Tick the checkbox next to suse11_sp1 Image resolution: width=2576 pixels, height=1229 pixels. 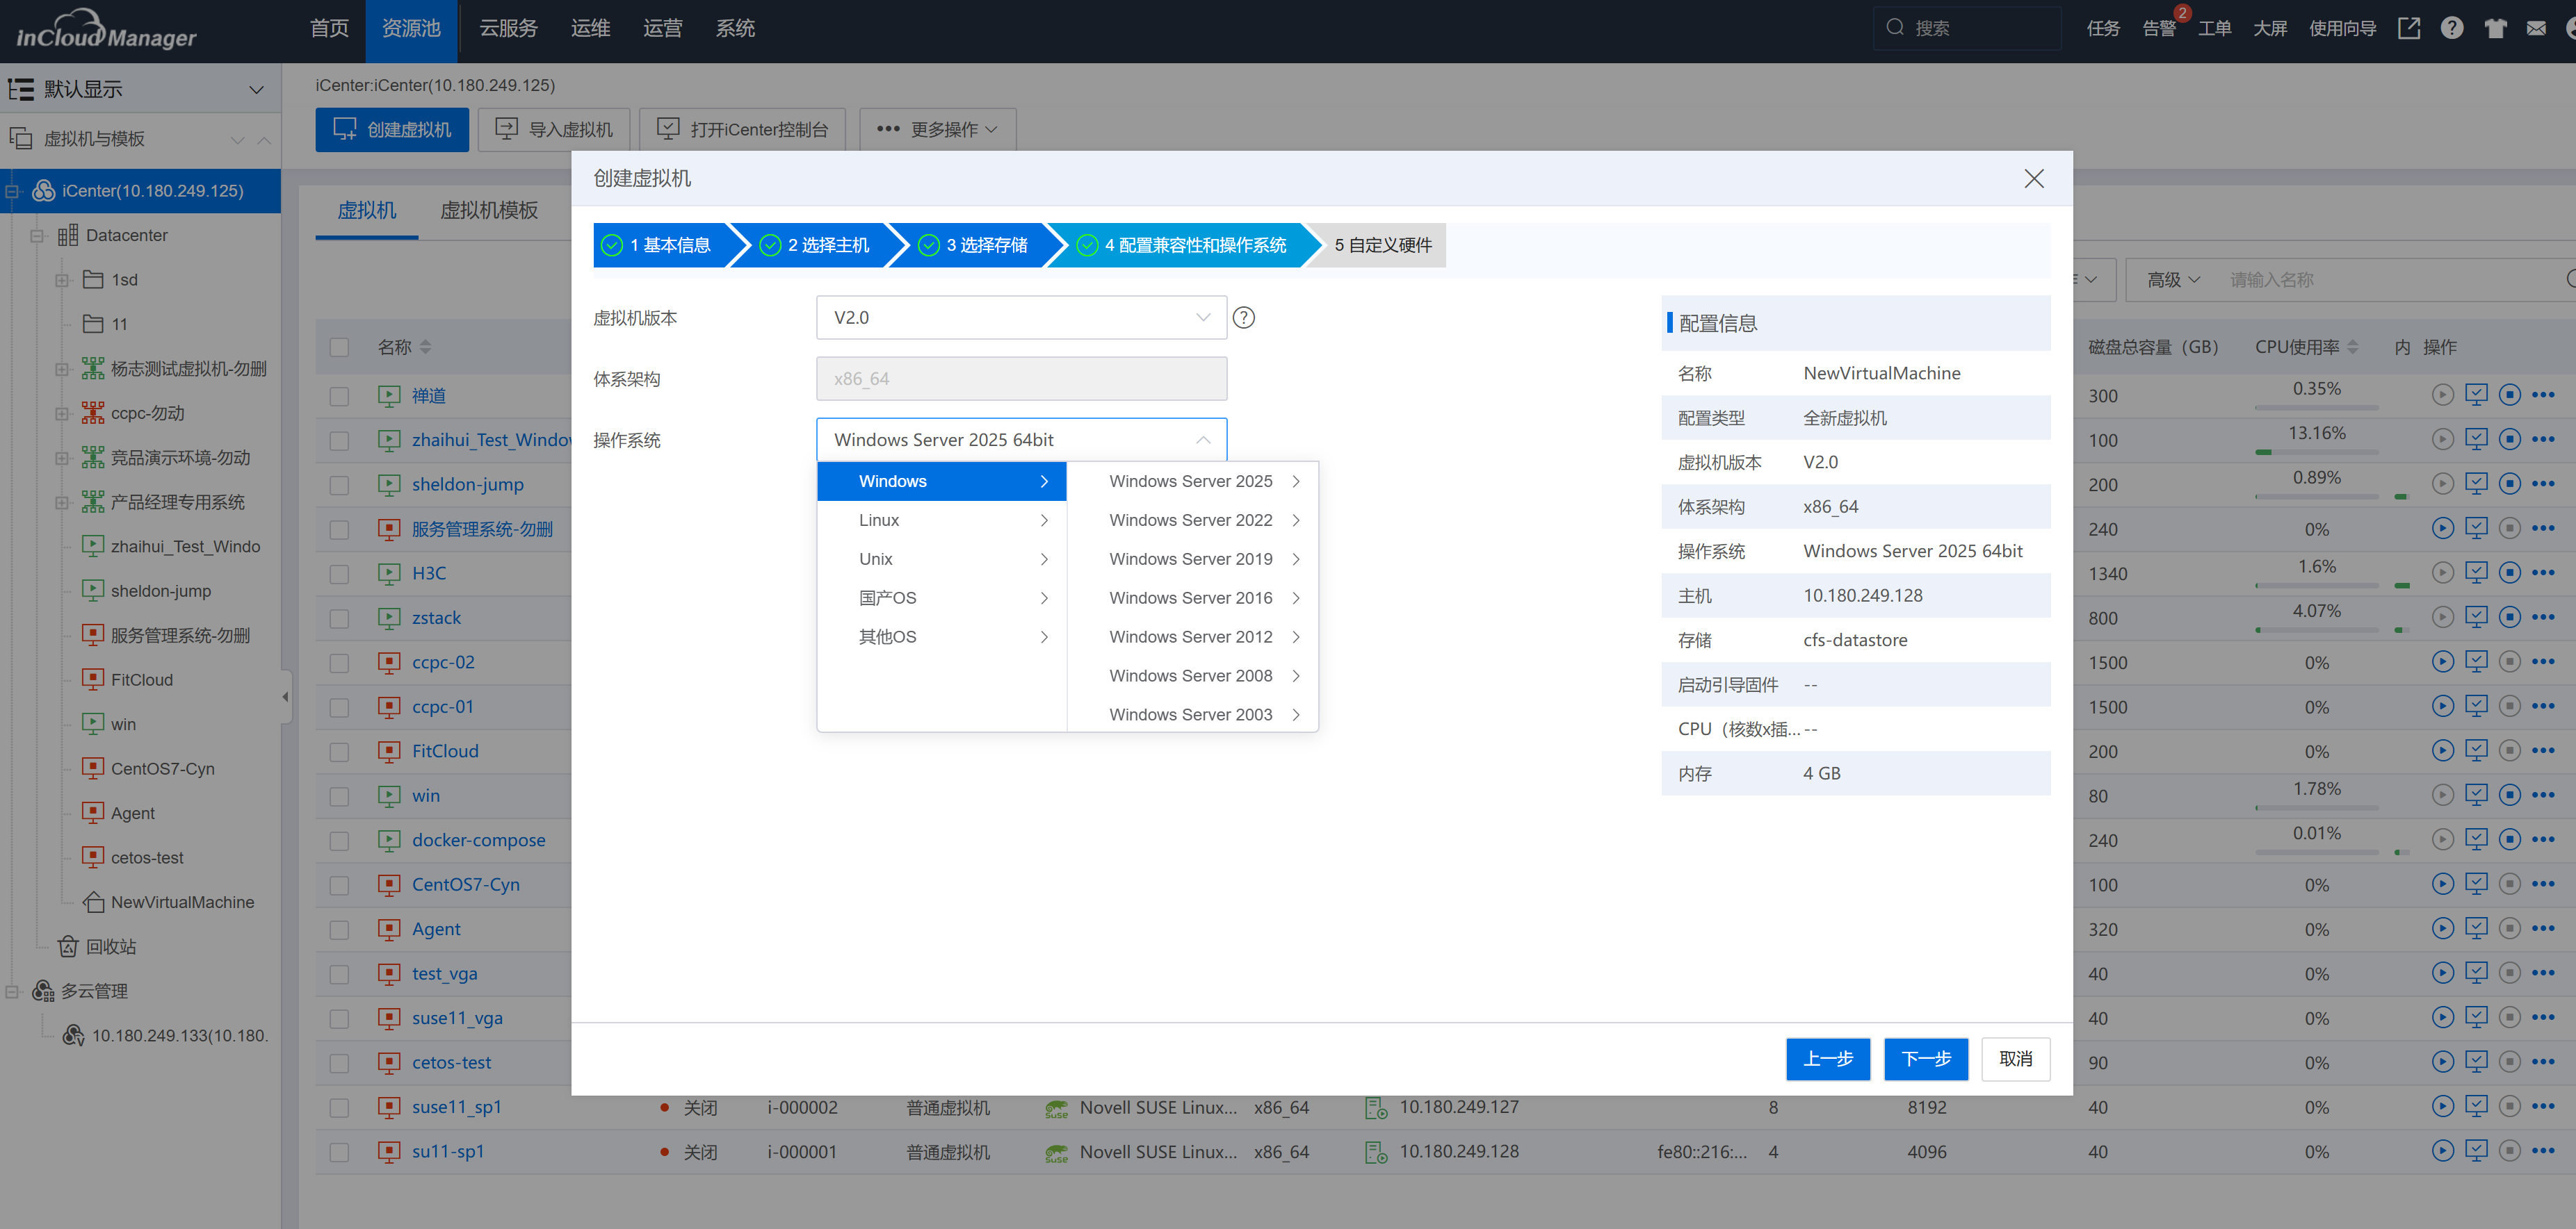point(340,1107)
